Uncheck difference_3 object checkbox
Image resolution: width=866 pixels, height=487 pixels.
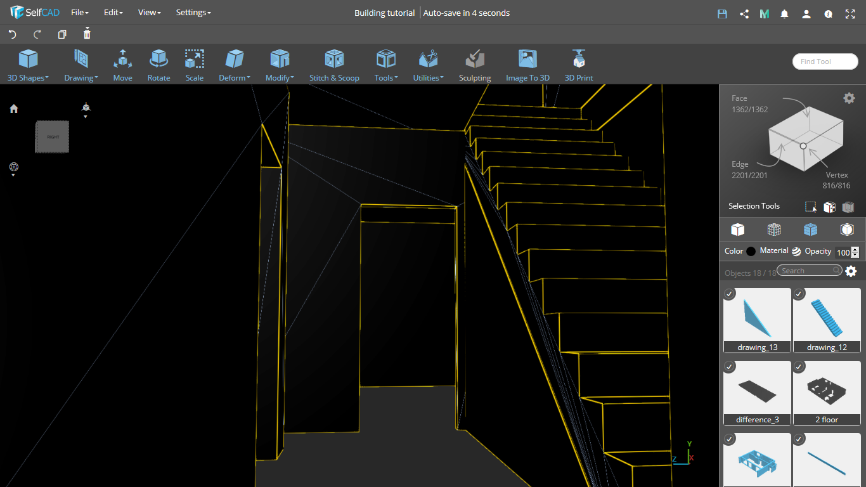730,367
